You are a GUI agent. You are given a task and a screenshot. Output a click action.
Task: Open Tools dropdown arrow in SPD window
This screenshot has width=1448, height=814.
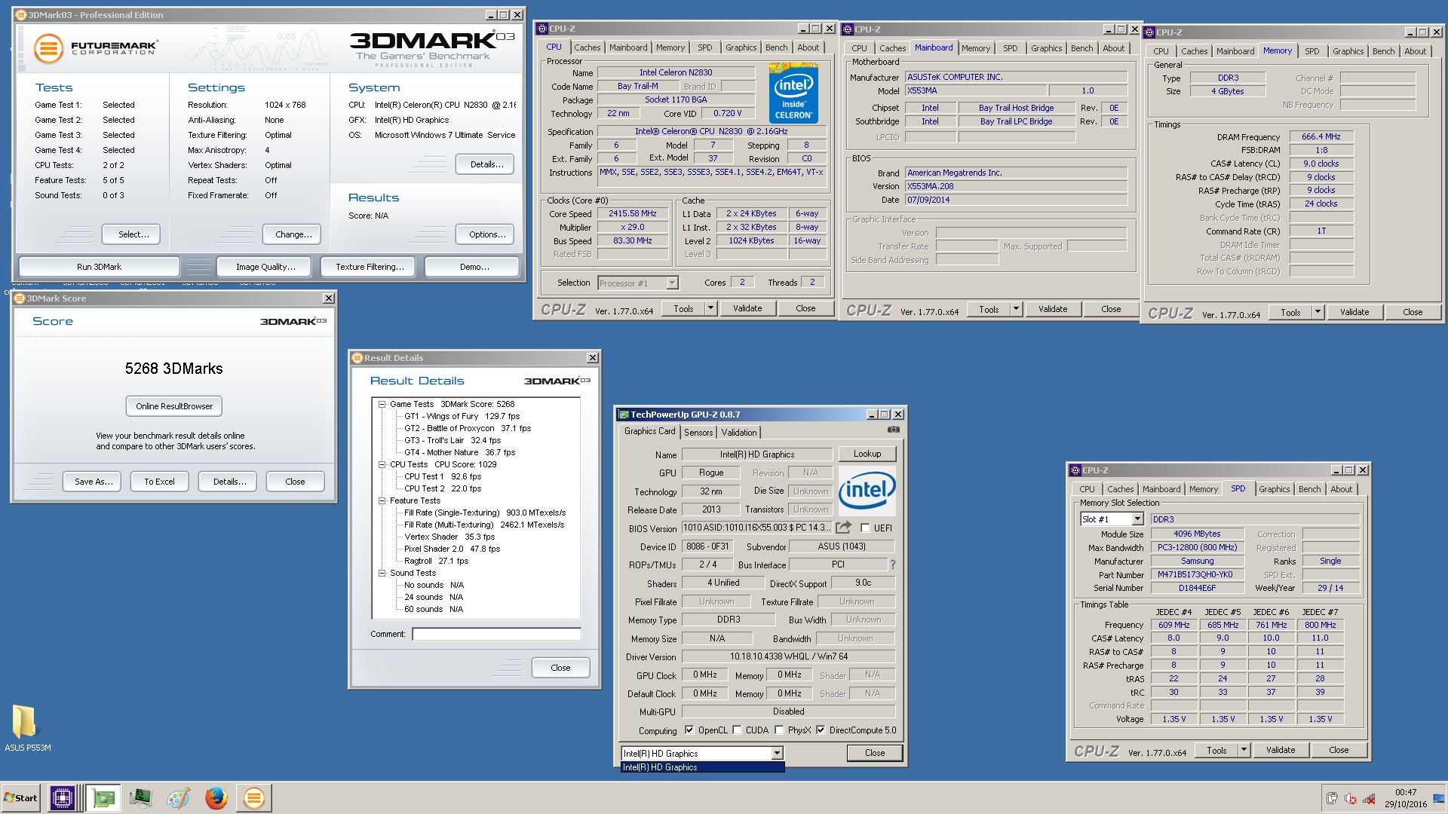pos(1244,751)
